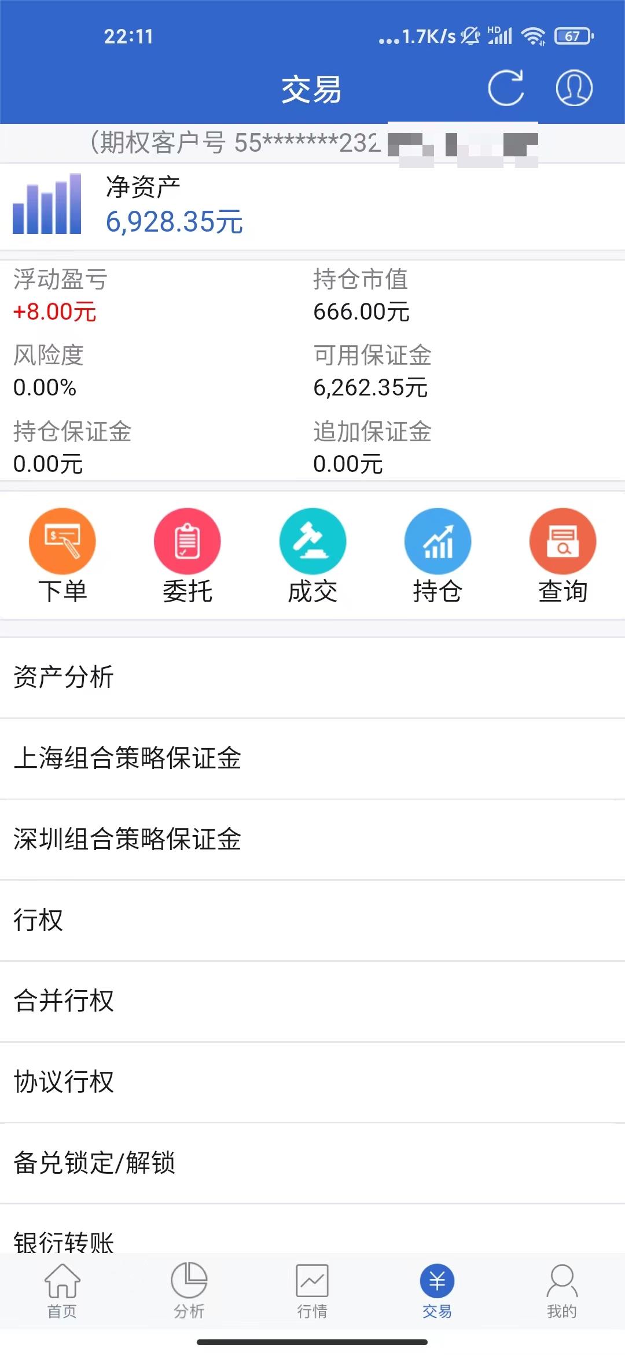This screenshot has width=625, height=1355.
Task: Tap the orange 下单 order icon
Action: 62,541
